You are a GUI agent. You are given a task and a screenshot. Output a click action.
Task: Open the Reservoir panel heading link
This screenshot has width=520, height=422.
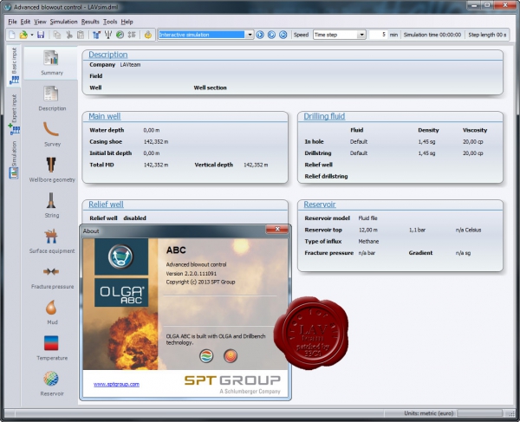point(320,205)
